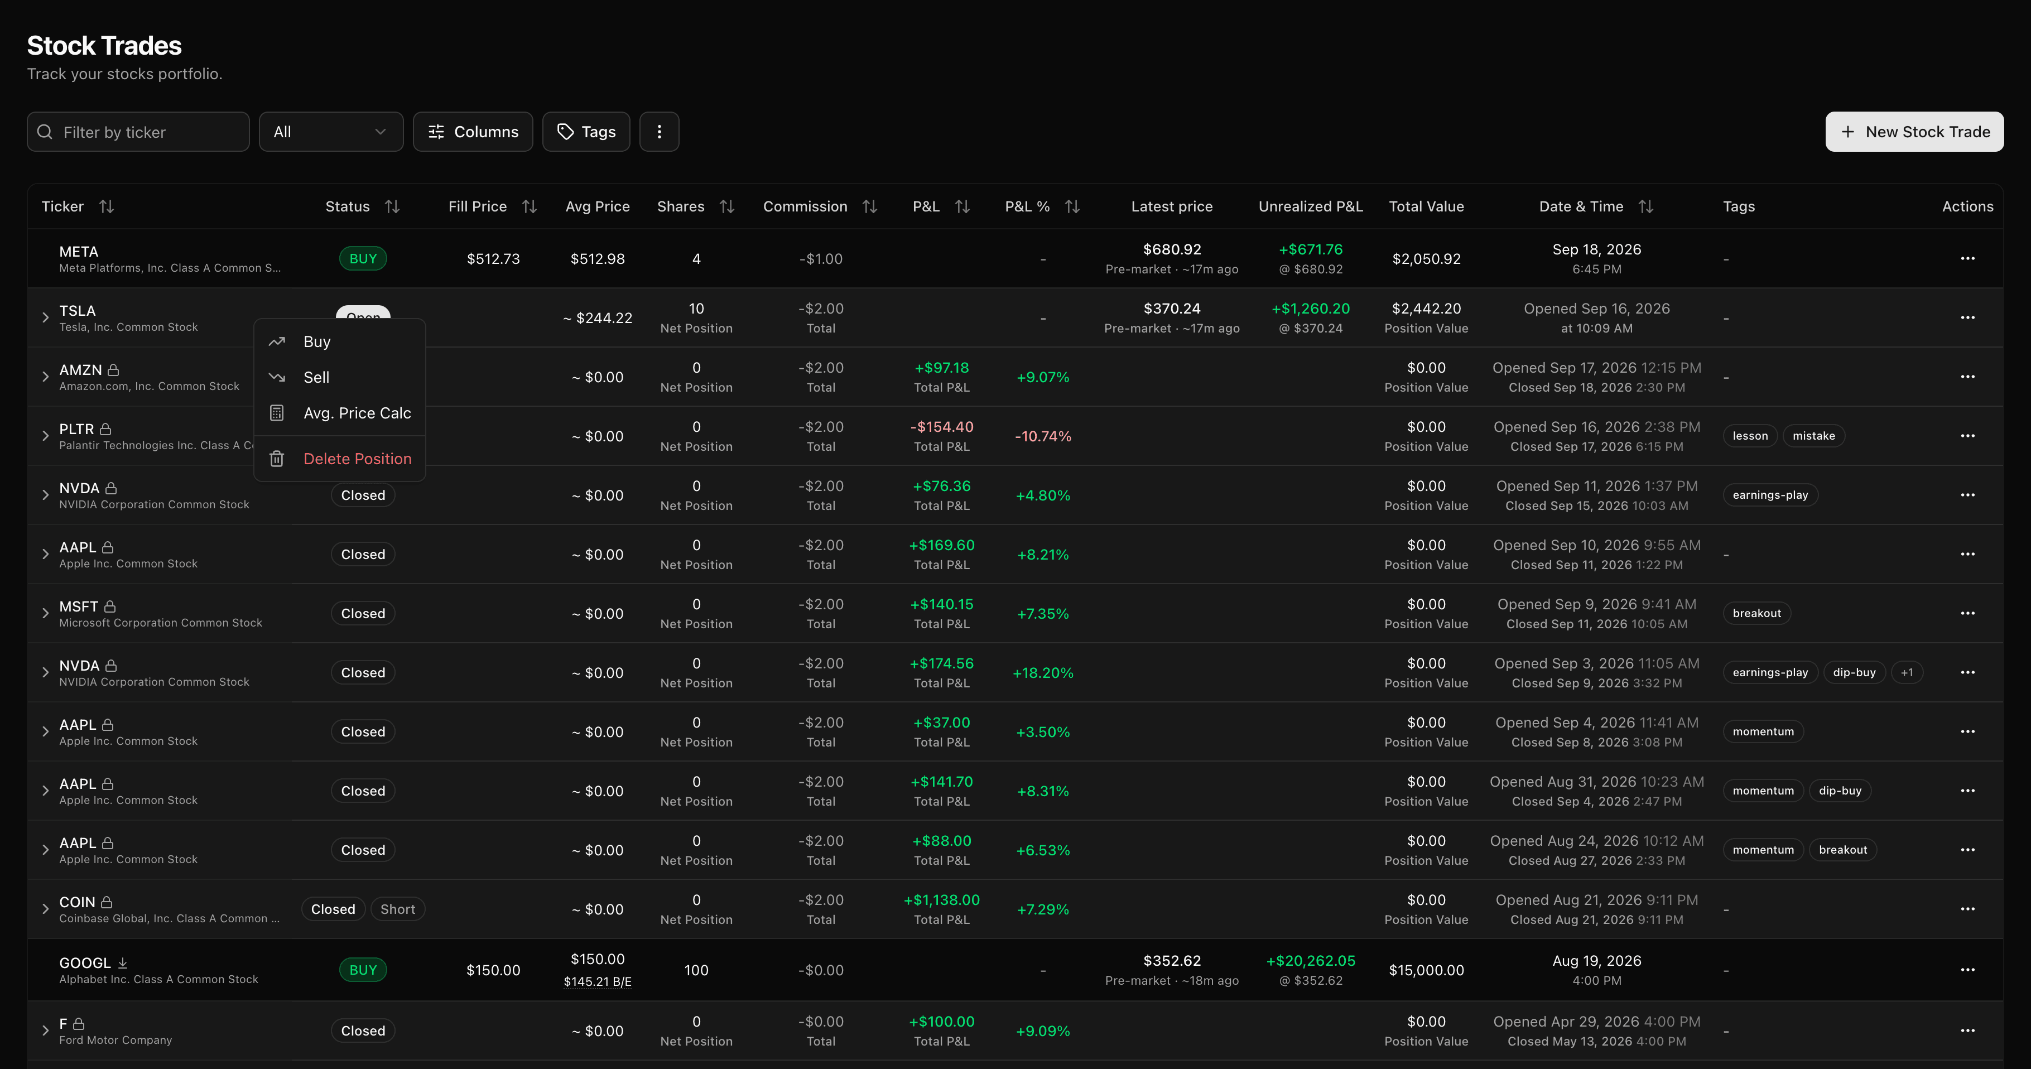Viewport: 2031px width, 1069px height.
Task: Expand the MSFT position row
Action: pyautogui.click(x=46, y=613)
